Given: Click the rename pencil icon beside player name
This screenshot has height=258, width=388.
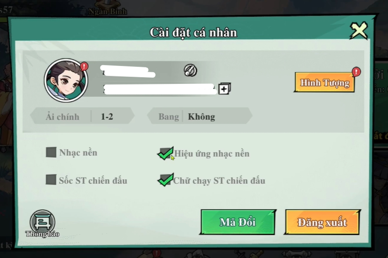Looking at the screenshot, I should click(190, 70).
